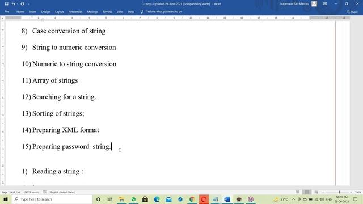Click the taskbar search box
Viewport: 363px width, 204px height.
pyautogui.click(x=52, y=199)
